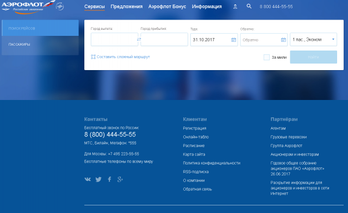Open the SkyTeam alliance emblem
The height and width of the screenshot is (213, 348).
coord(59,7)
